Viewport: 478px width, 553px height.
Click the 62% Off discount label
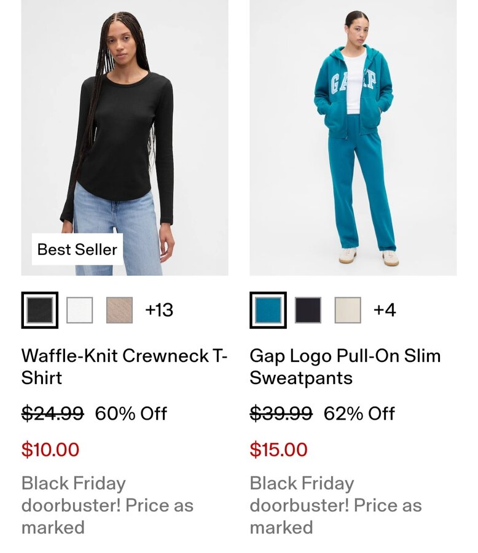click(359, 414)
